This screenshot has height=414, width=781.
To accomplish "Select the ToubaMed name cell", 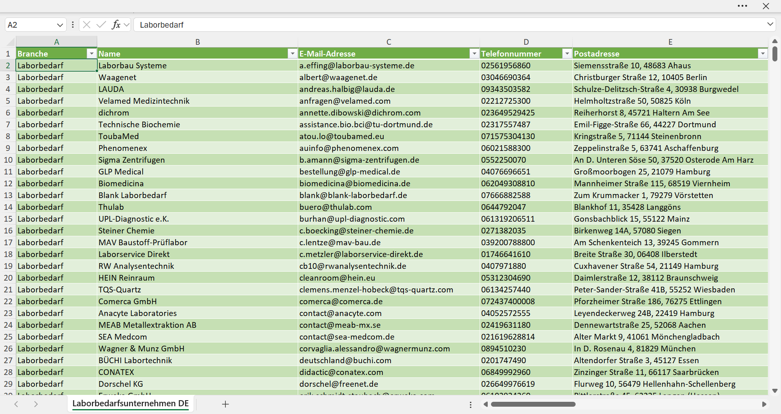I will [x=198, y=136].
